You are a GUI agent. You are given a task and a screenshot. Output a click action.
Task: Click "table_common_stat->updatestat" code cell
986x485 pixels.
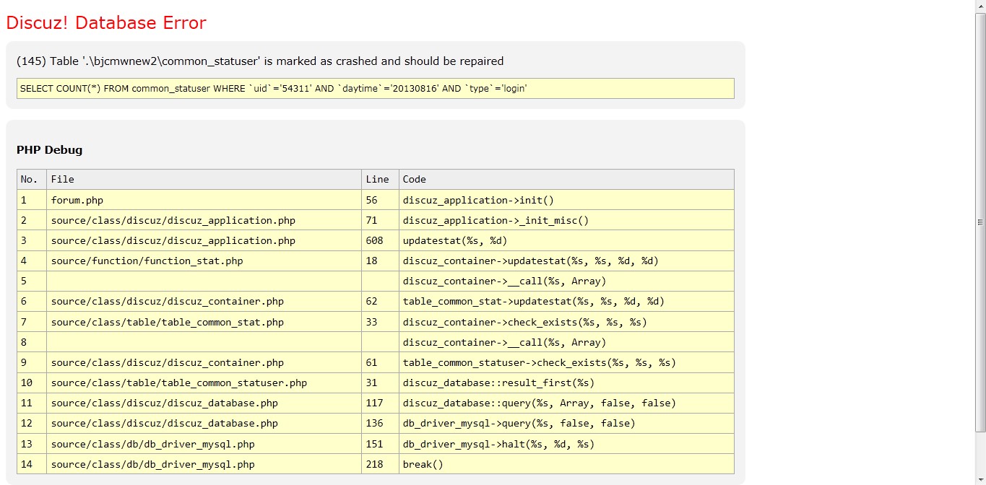[566, 301]
